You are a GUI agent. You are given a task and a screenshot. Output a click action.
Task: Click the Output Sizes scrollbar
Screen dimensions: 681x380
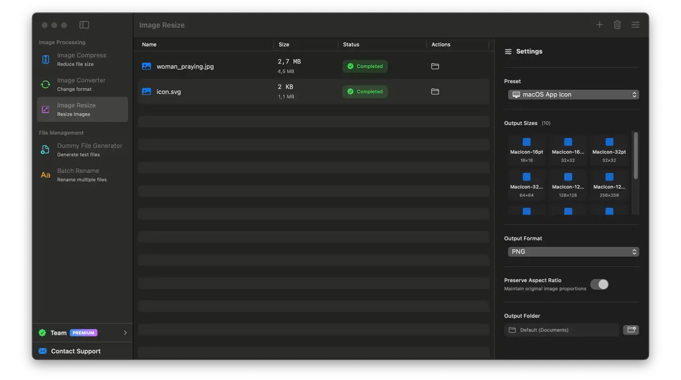[636, 156]
